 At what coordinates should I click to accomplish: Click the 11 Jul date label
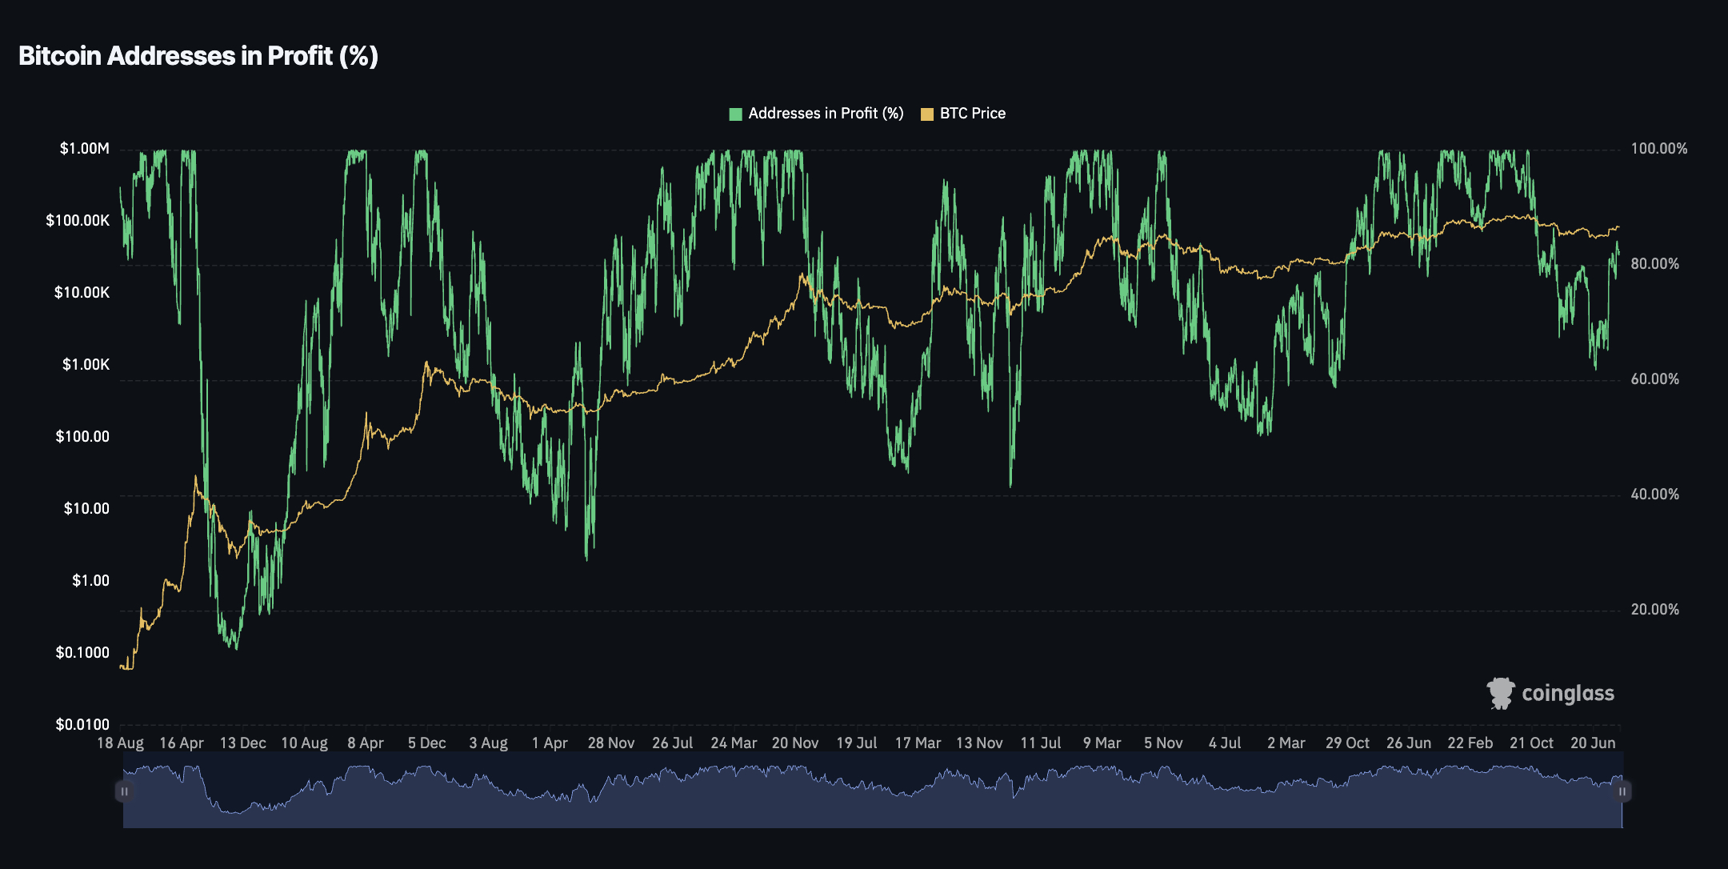(1041, 743)
